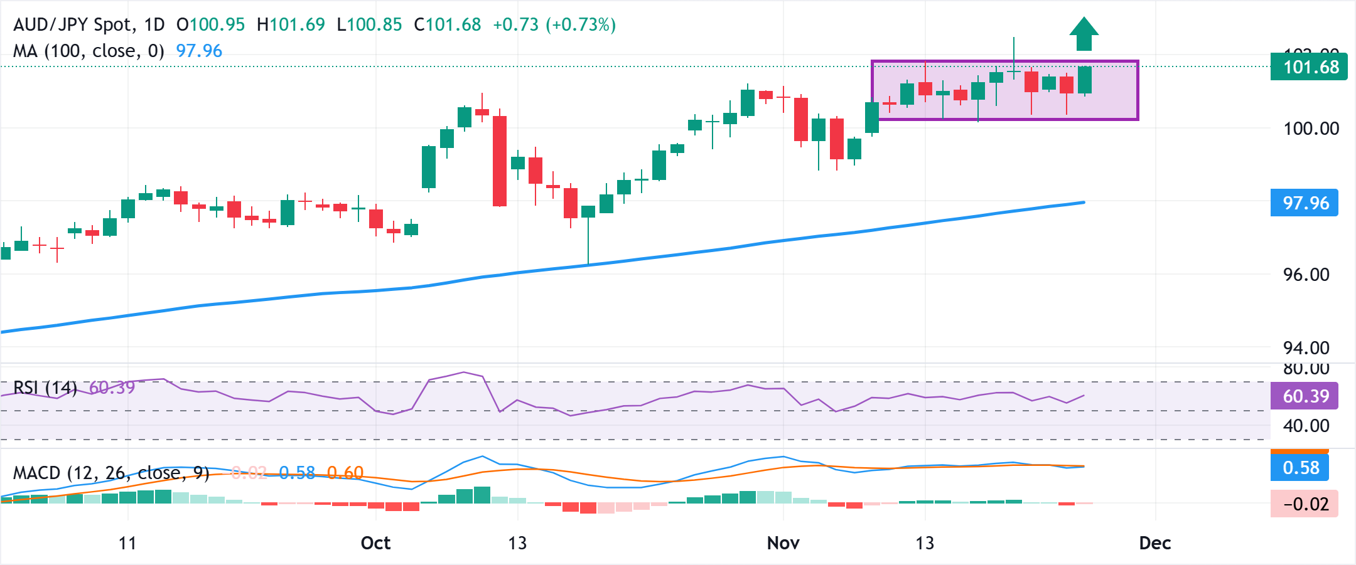Click the Nov label on the time axis

click(783, 543)
